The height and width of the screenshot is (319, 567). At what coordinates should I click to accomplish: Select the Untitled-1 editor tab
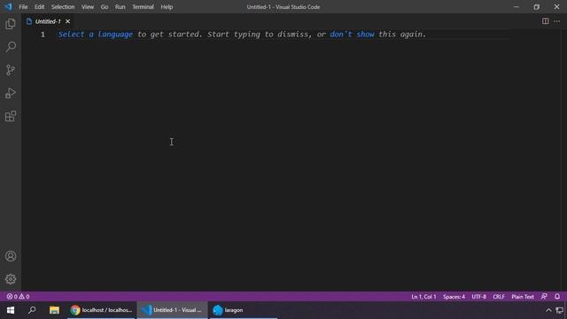[x=48, y=21]
